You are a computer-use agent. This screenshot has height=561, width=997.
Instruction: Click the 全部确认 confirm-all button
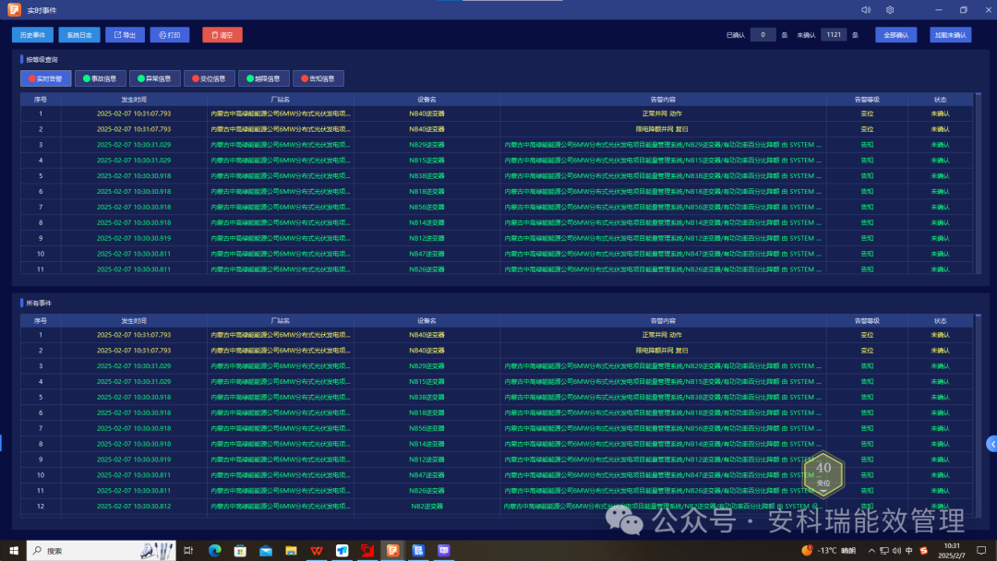[895, 35]
